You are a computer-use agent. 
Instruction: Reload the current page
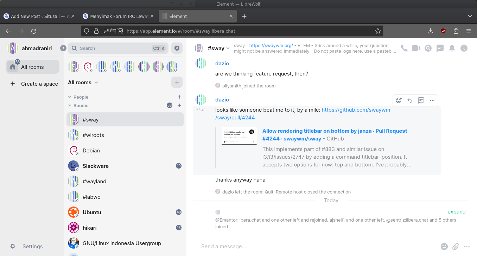[x=34, y=31]
